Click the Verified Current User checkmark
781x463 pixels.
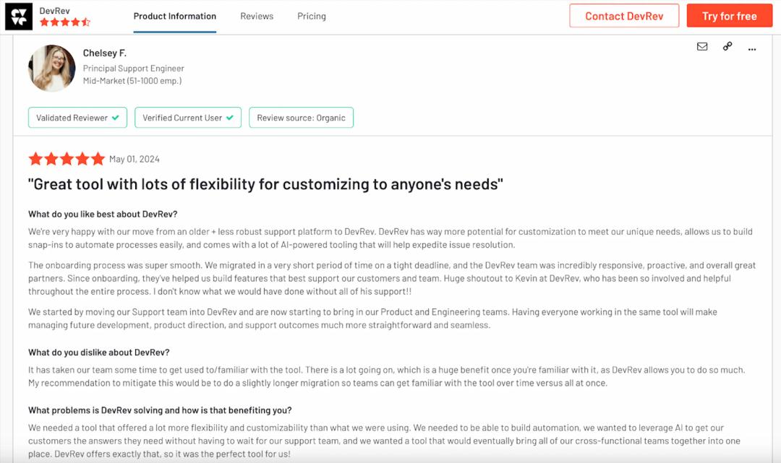pos(230,118)
